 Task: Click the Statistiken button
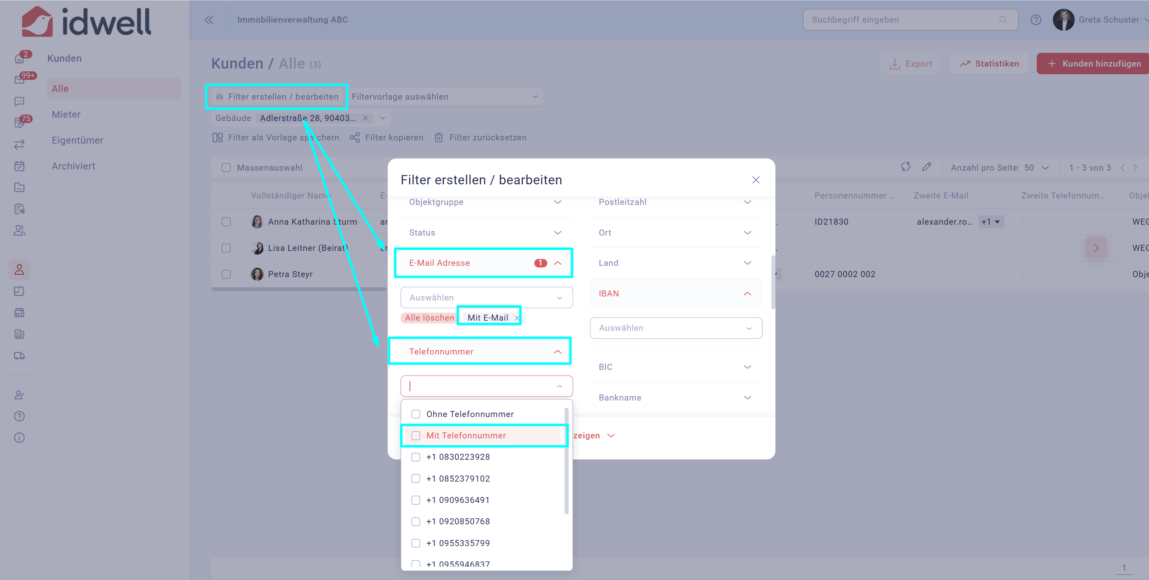tap(988, 64)
